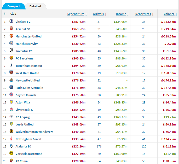Click the Arrivals sort arrow icon
The height and width of the screenshot is (164, 179).
tap(106, 14)
